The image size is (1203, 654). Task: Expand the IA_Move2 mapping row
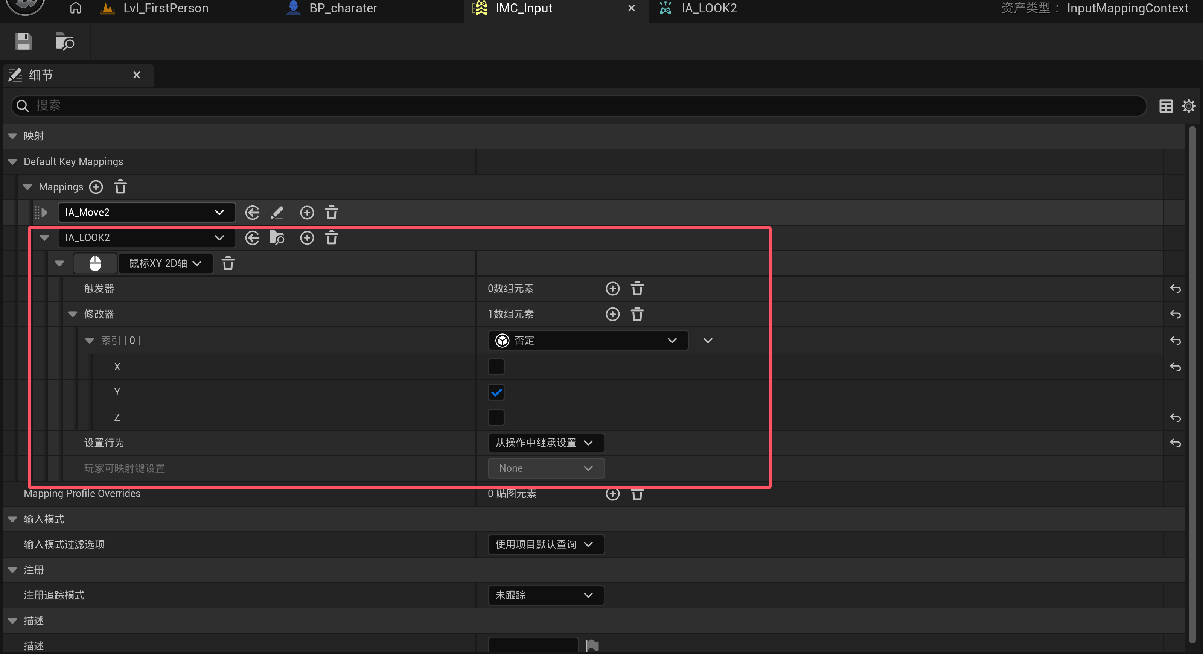tap(45, 213)
